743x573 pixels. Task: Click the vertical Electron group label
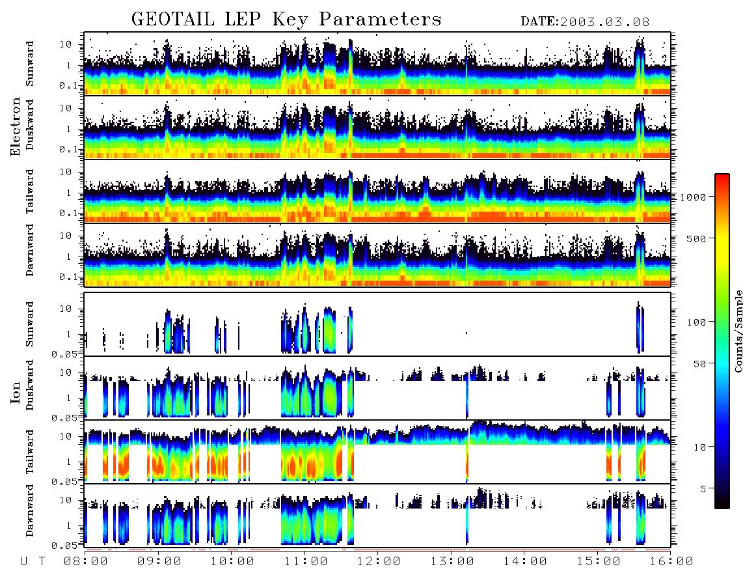(x=16, y=126)
